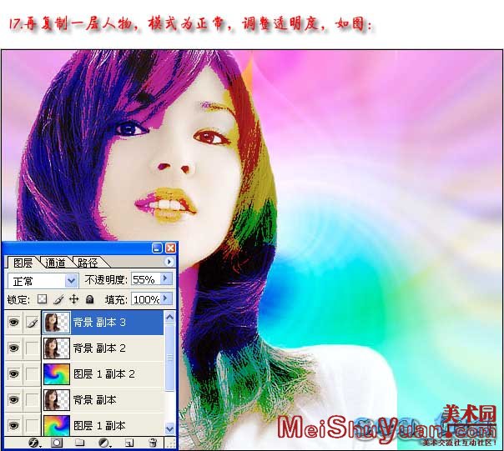Click the layer list scroll down arrow
Screen dimensions: 504x451
[x=169, y=428]
